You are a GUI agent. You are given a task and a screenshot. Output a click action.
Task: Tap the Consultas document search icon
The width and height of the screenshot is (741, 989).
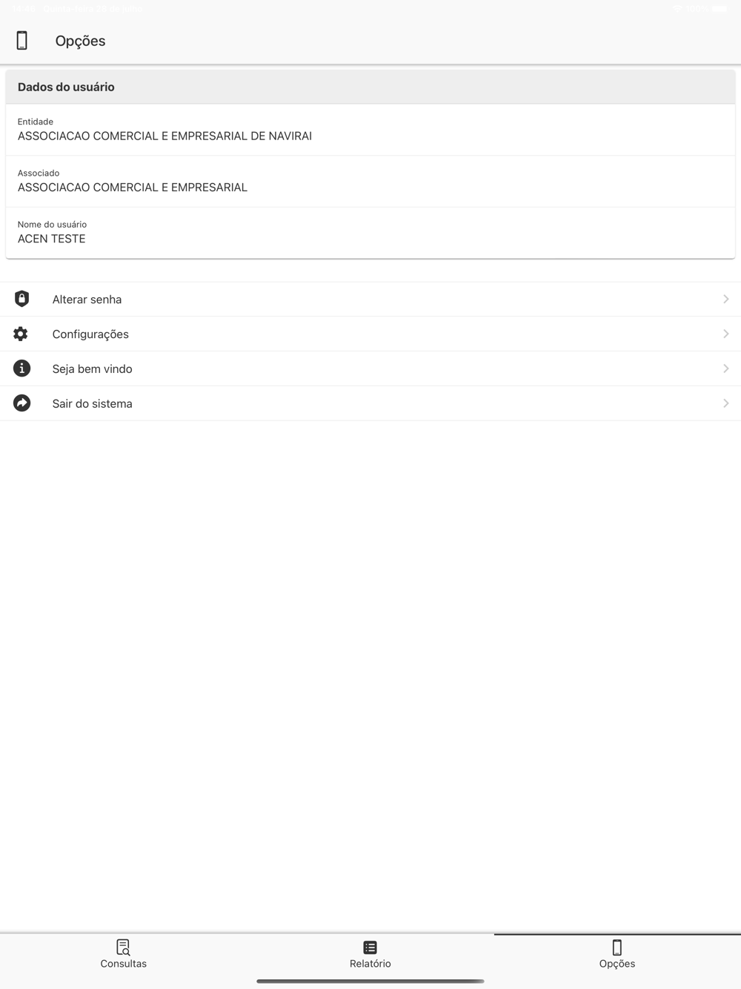coord(123,947)
